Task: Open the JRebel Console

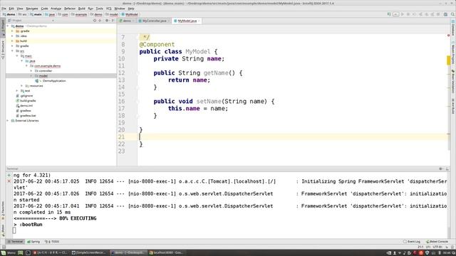Action: pos(437,242)
